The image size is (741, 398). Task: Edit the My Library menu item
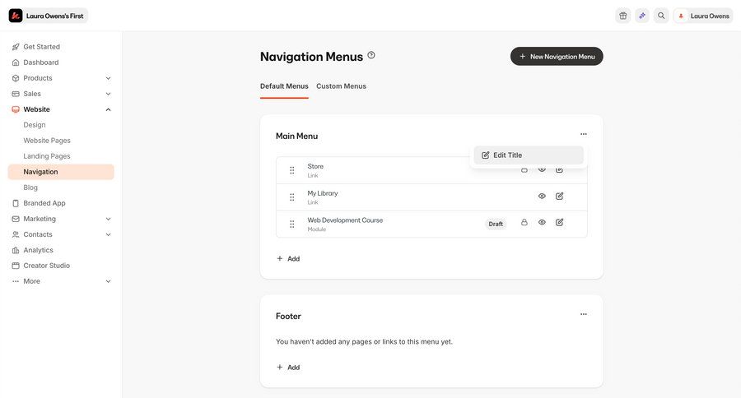tap(560, 196)
